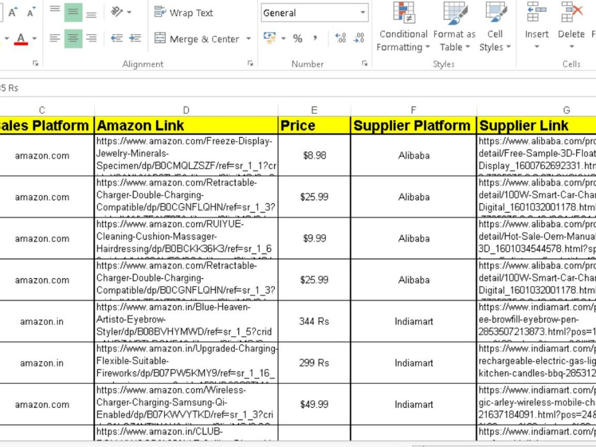Open the Wireless-Charger Samsung Amazon link
This screenshot has width=596, height=447.
click(186, 405)
